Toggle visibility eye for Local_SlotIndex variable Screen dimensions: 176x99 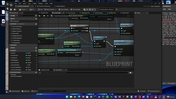coord(36,63)
